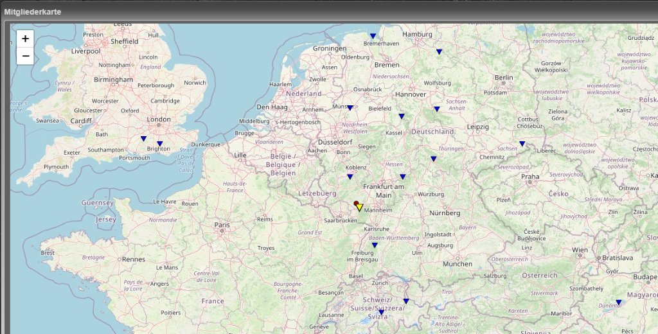Image resolution: width=658 pixels, height=334 pixels.
Task: Open the blue marker above Bremerhaven
Action: [x=373, y=36]
